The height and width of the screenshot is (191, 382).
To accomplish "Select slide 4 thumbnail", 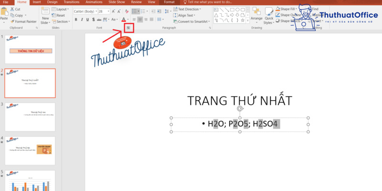I will [x=30, y=150].
